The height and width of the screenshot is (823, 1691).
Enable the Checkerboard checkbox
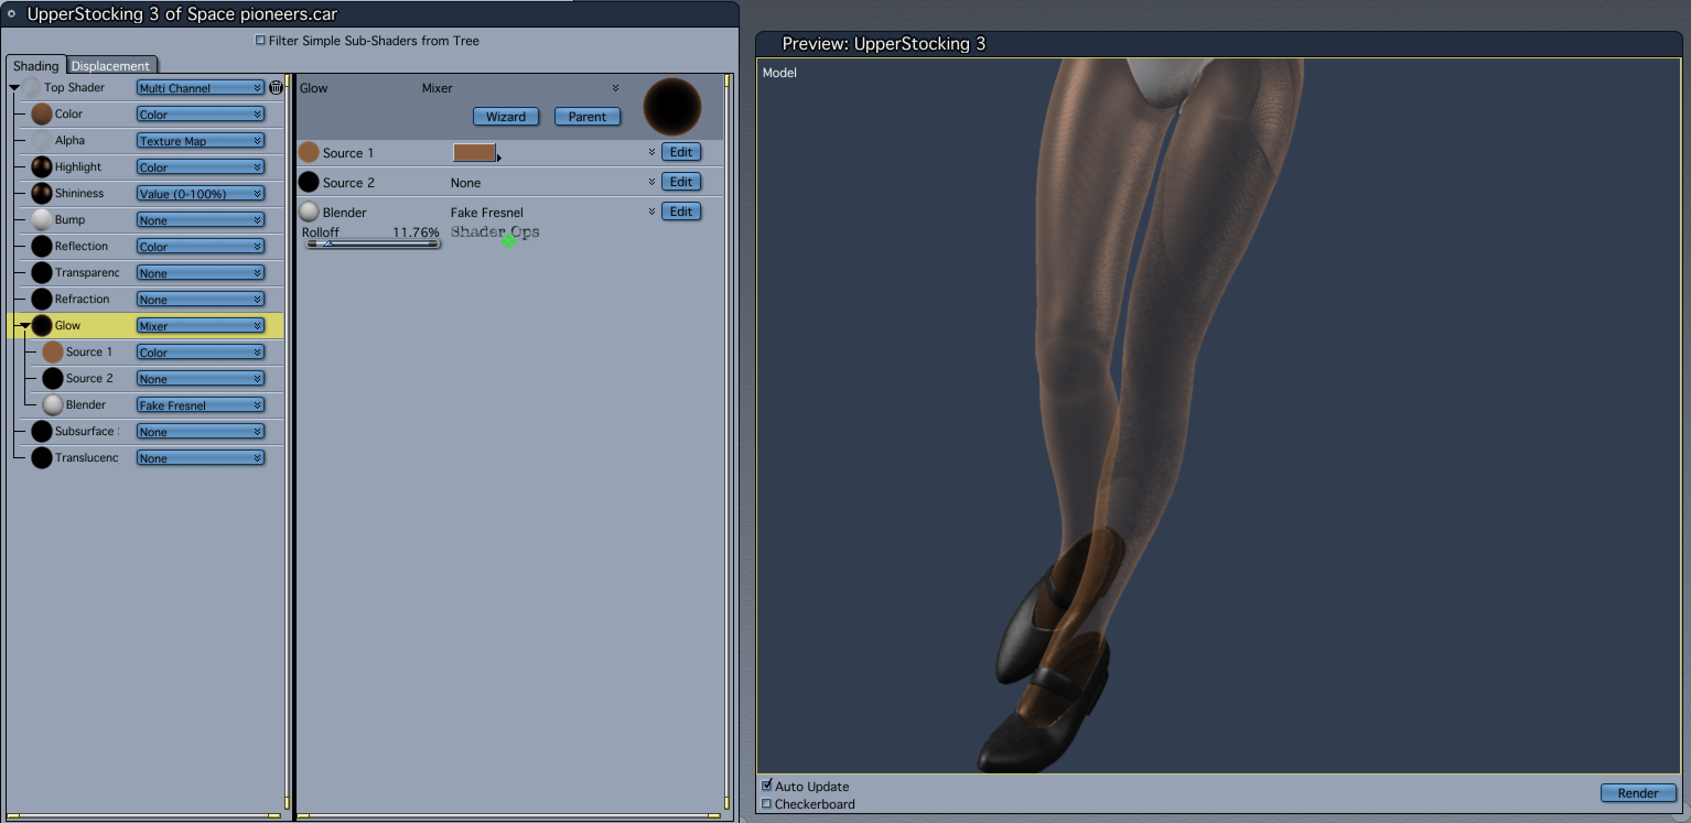click(x=766, y=803)
